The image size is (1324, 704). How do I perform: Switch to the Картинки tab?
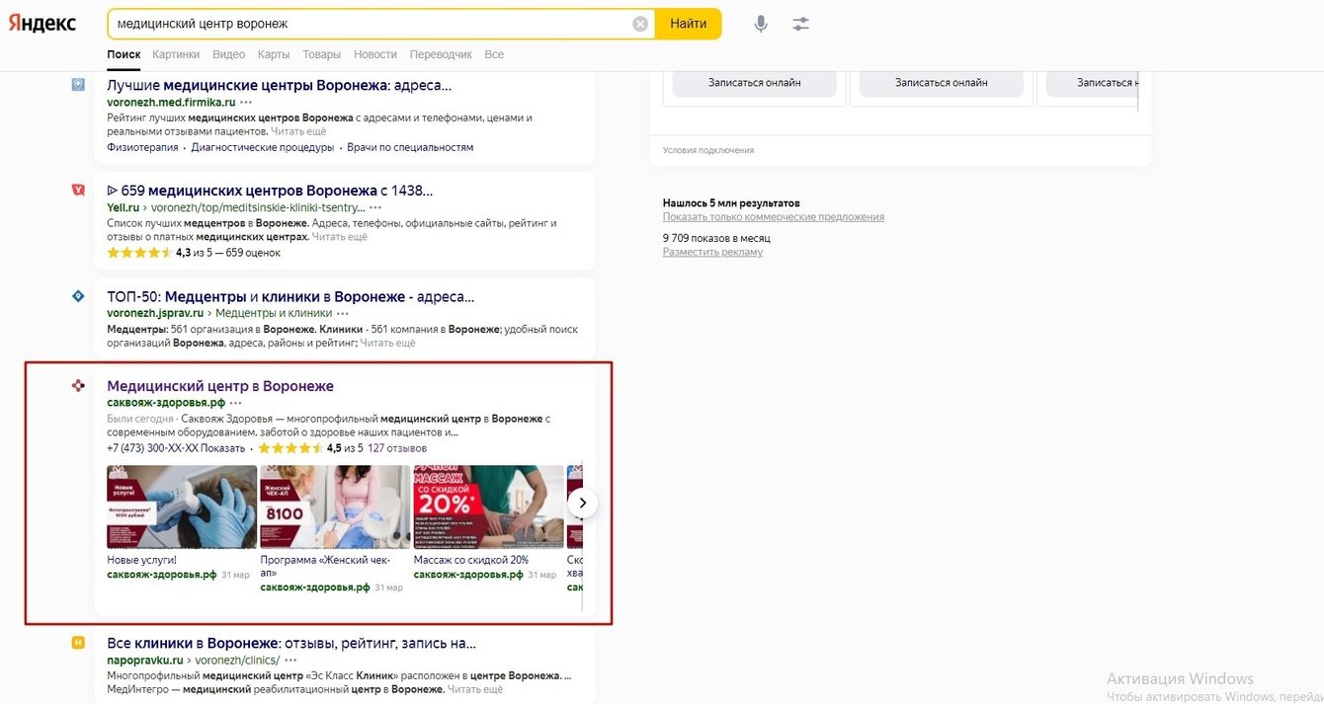[x=176, y=54]
